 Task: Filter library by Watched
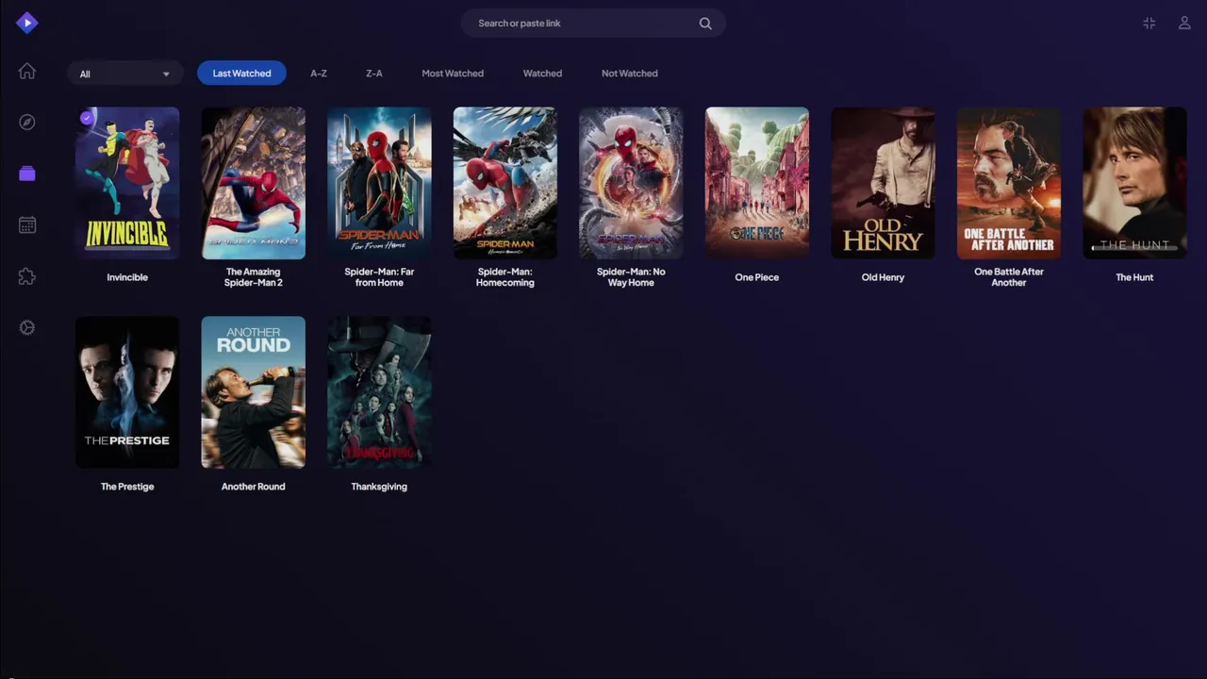tap(542, 73)
